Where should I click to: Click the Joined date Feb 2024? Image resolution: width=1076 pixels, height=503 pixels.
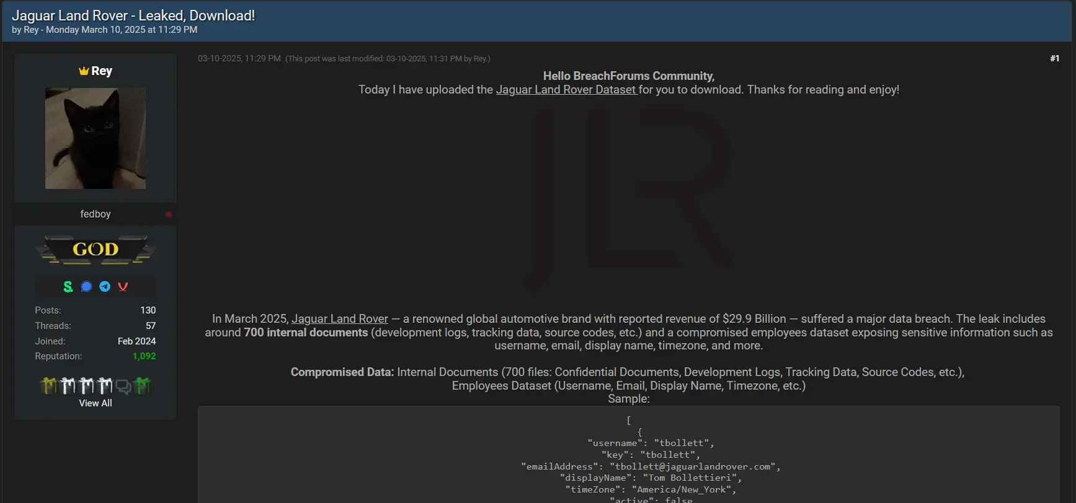137,341
